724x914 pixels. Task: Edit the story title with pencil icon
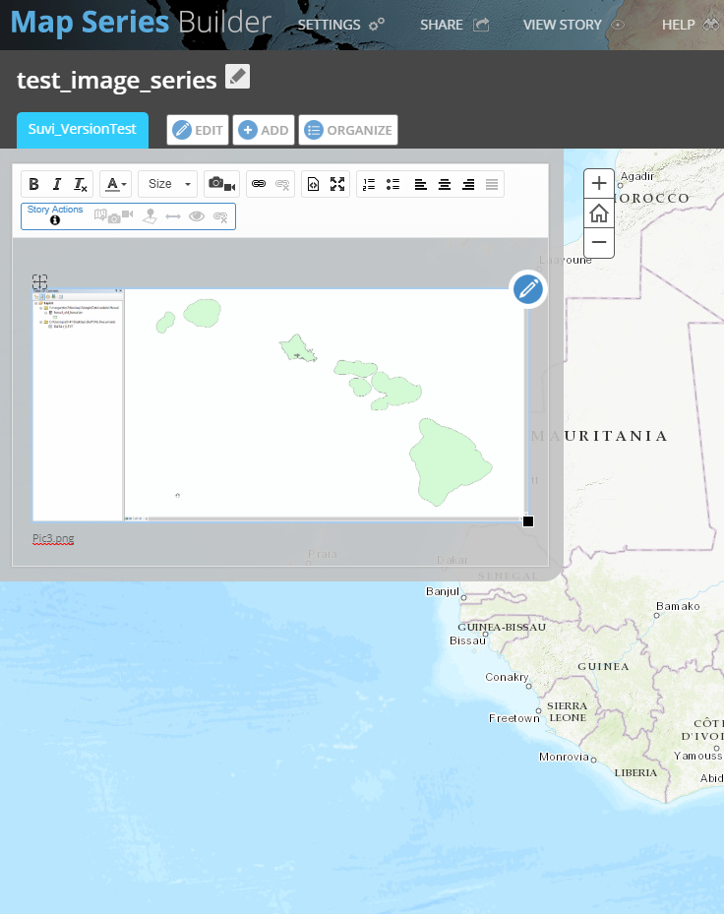237,77
